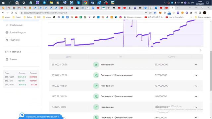Share this page from address bar
The height and width of the screenshot is (119, 212).
pyautogui.click(x=150, y=13)
